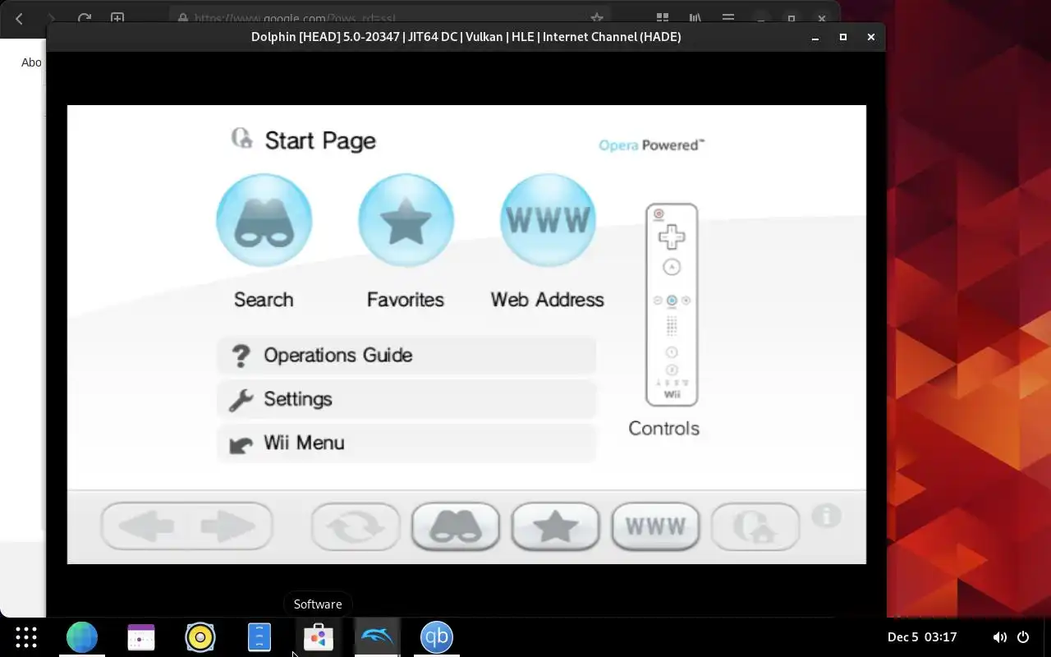This screenshot has height=657, width=1051.
Task: Click the Web Address label text
Action: tap(548, 300)
